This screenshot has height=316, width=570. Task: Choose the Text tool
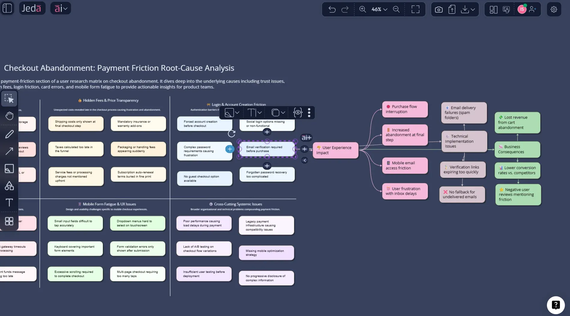(x=9, y=202)
